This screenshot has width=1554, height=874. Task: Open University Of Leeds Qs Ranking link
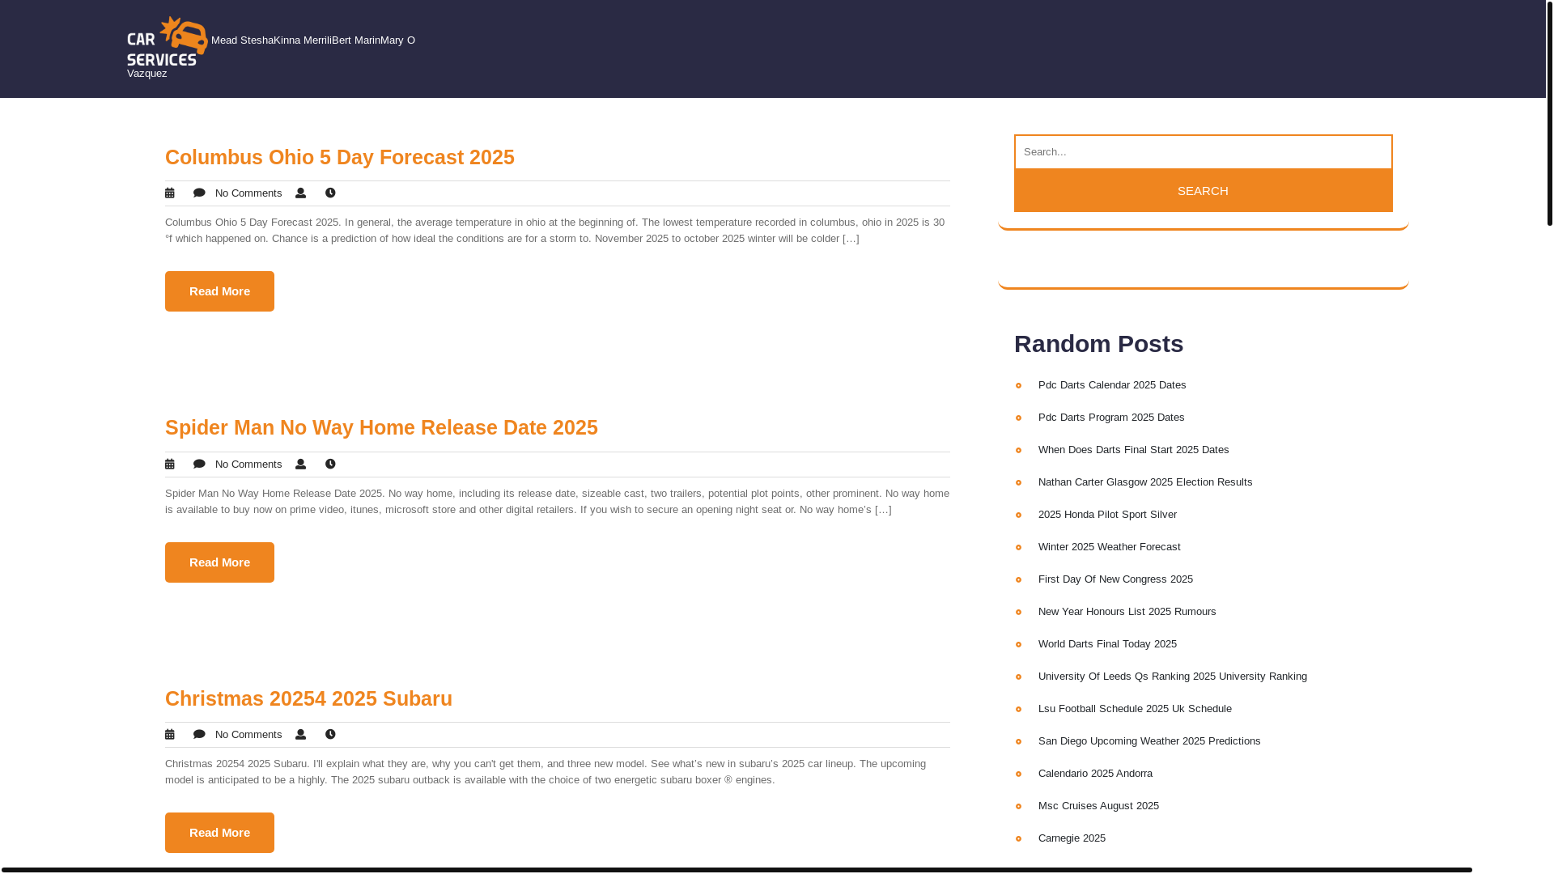click(1172, 677)
